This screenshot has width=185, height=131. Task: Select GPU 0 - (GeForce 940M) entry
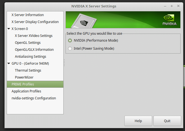click(x=30, y=64)
